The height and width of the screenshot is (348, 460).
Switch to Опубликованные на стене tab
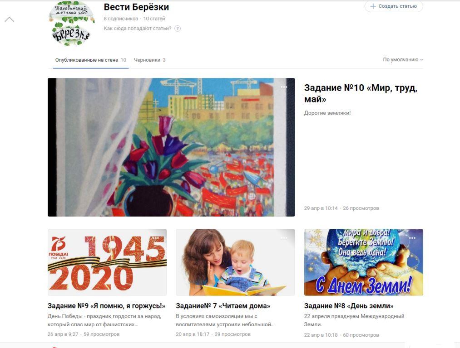[91, 60]
